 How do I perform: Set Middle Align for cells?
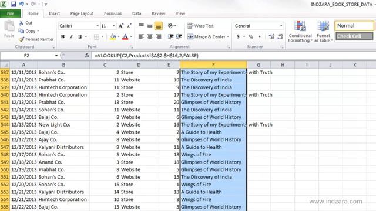pos(150,26)
